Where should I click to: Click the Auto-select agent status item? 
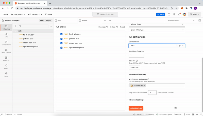164,114
